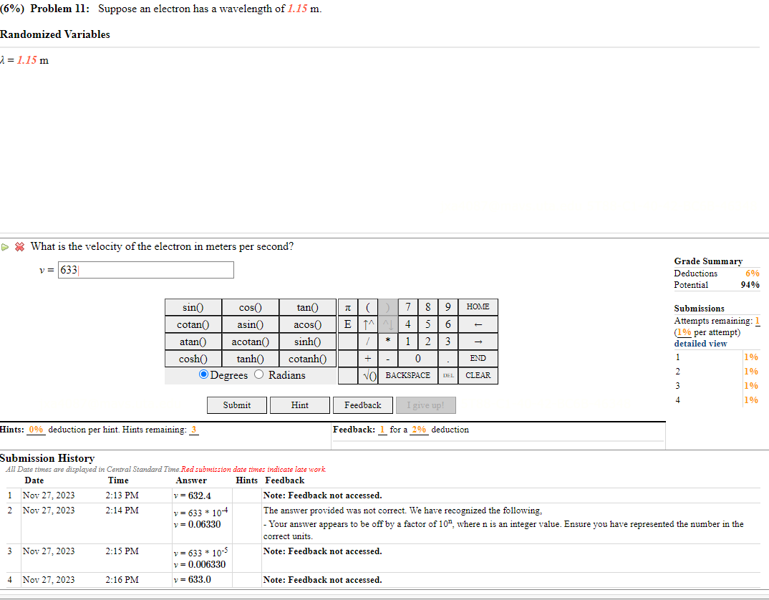Click the HOME key
Viewport: 769px width, 600px height.
coord(478,307)
